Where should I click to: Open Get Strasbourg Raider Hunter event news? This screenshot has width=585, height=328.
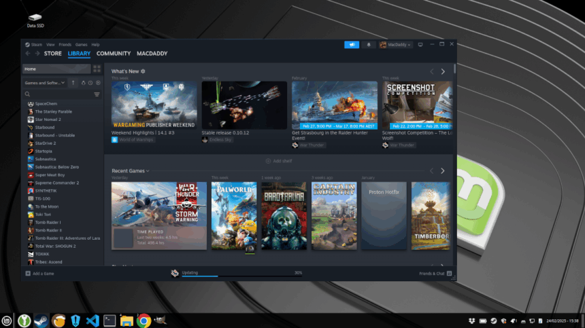335,105
